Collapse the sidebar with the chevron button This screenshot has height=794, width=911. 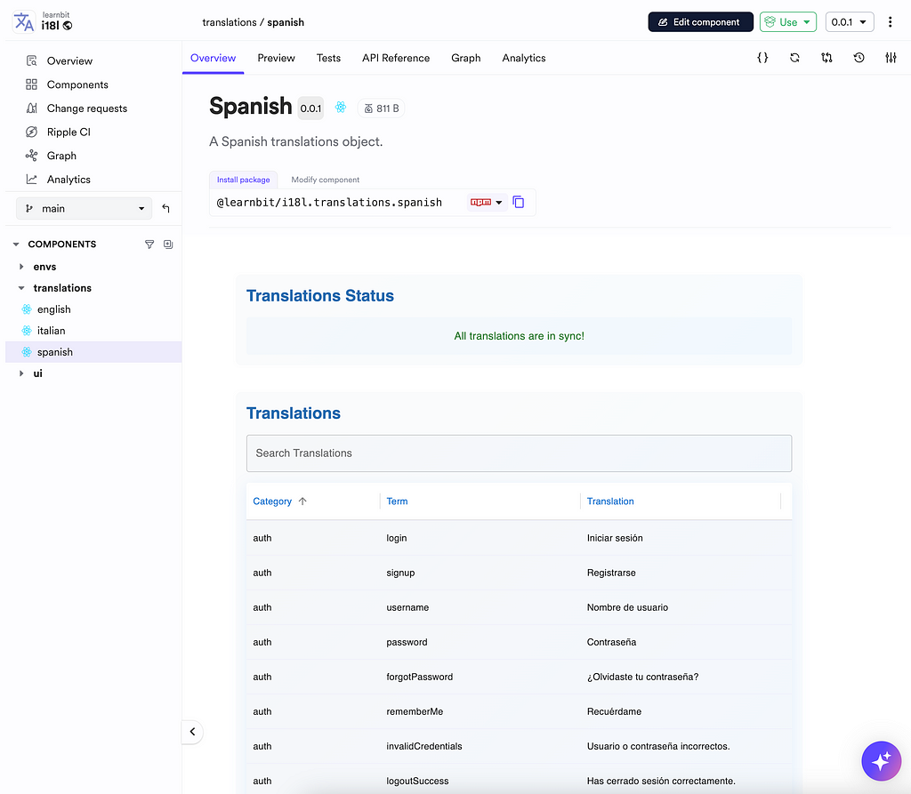point(192,732)
